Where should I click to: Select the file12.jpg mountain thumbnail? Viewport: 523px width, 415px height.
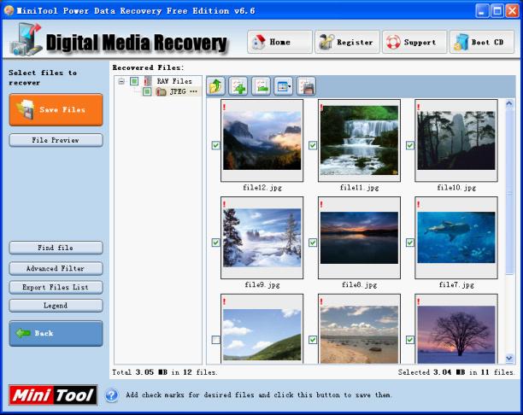pos(261,140)
